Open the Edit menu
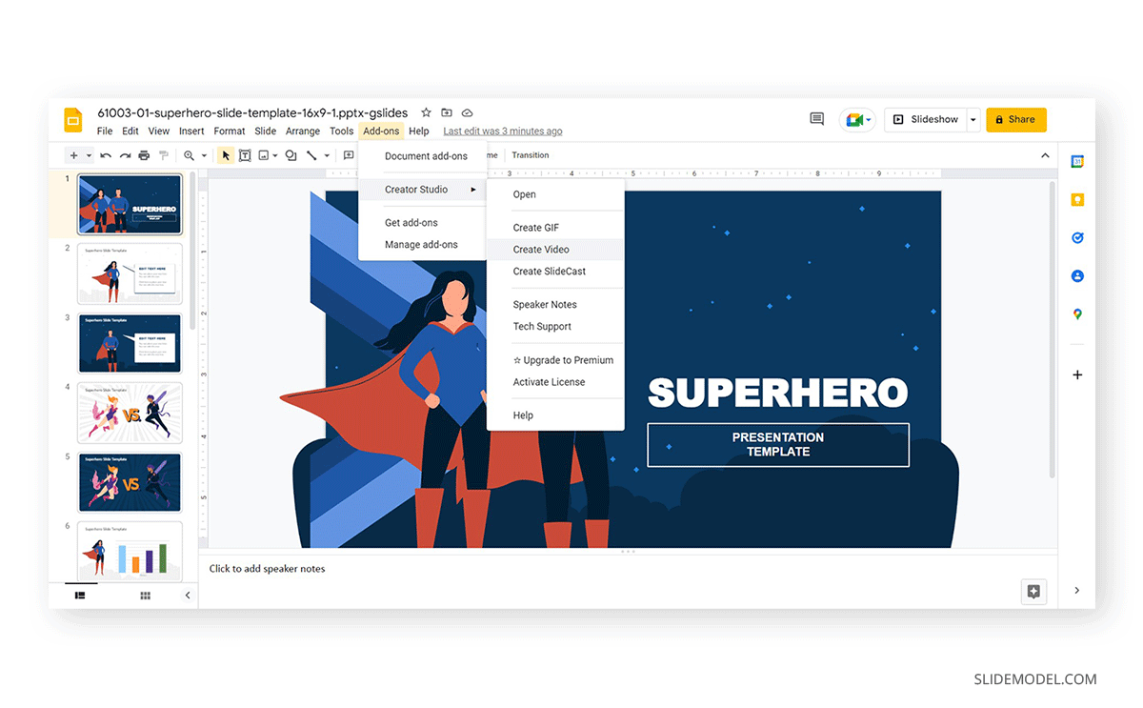1143x708 pixels. [130, 131]
